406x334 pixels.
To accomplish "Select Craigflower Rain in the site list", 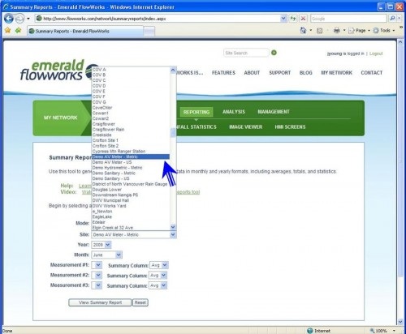I will click(131, 130).
